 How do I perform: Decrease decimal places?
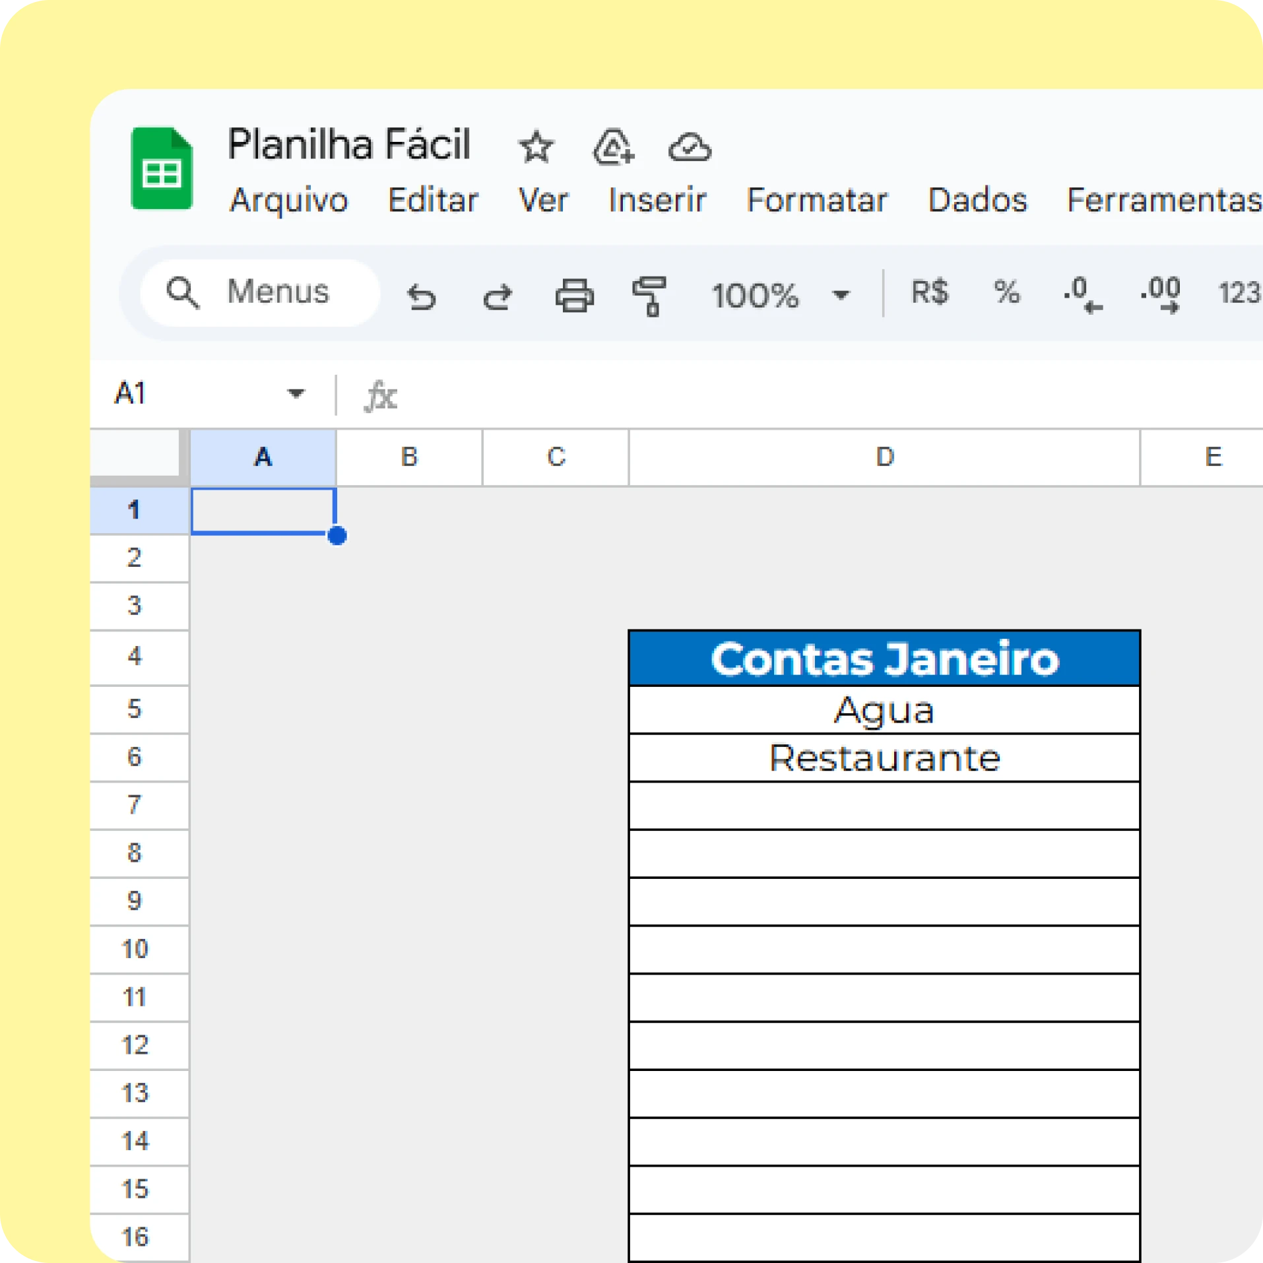point(1082,294)
